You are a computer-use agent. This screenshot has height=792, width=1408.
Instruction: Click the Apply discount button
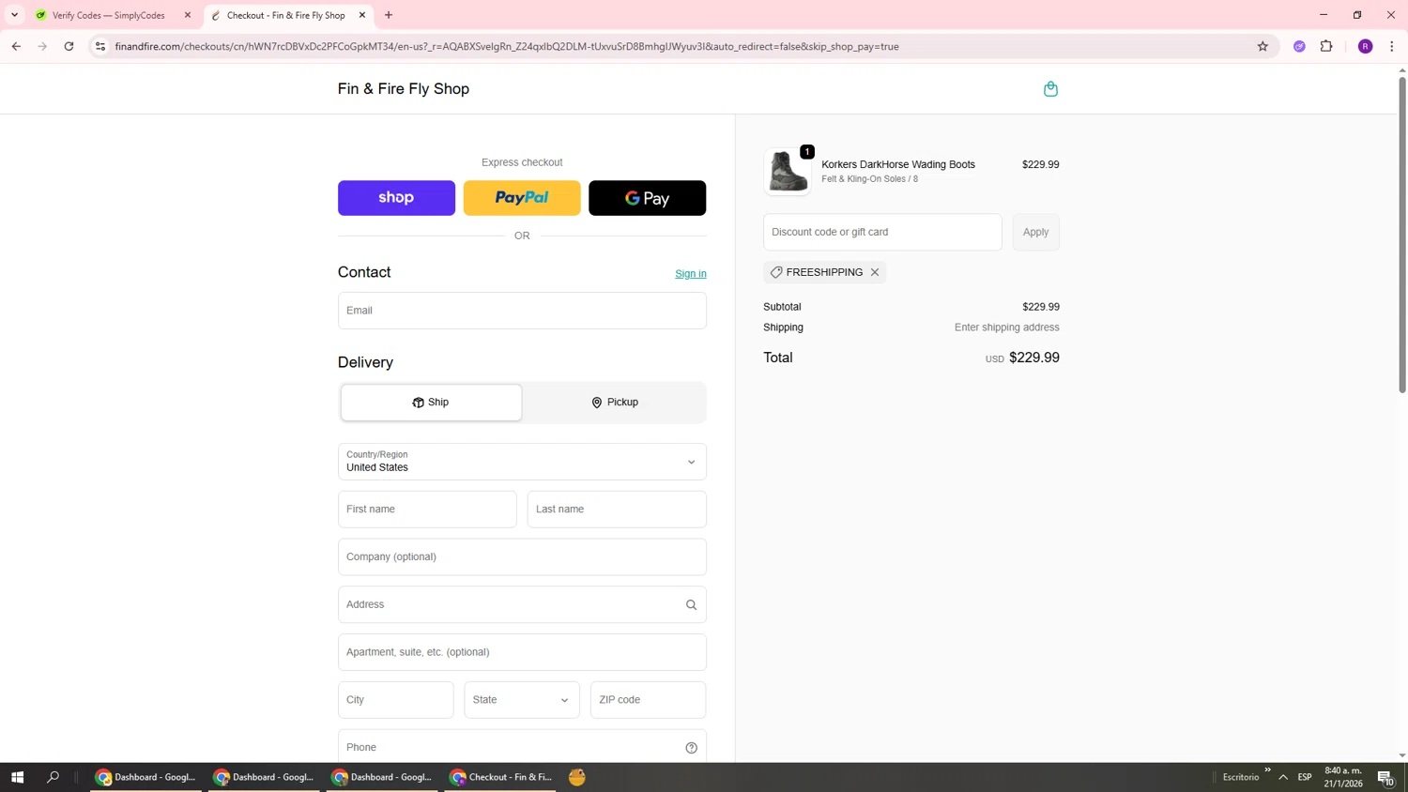coord(1035,233)
